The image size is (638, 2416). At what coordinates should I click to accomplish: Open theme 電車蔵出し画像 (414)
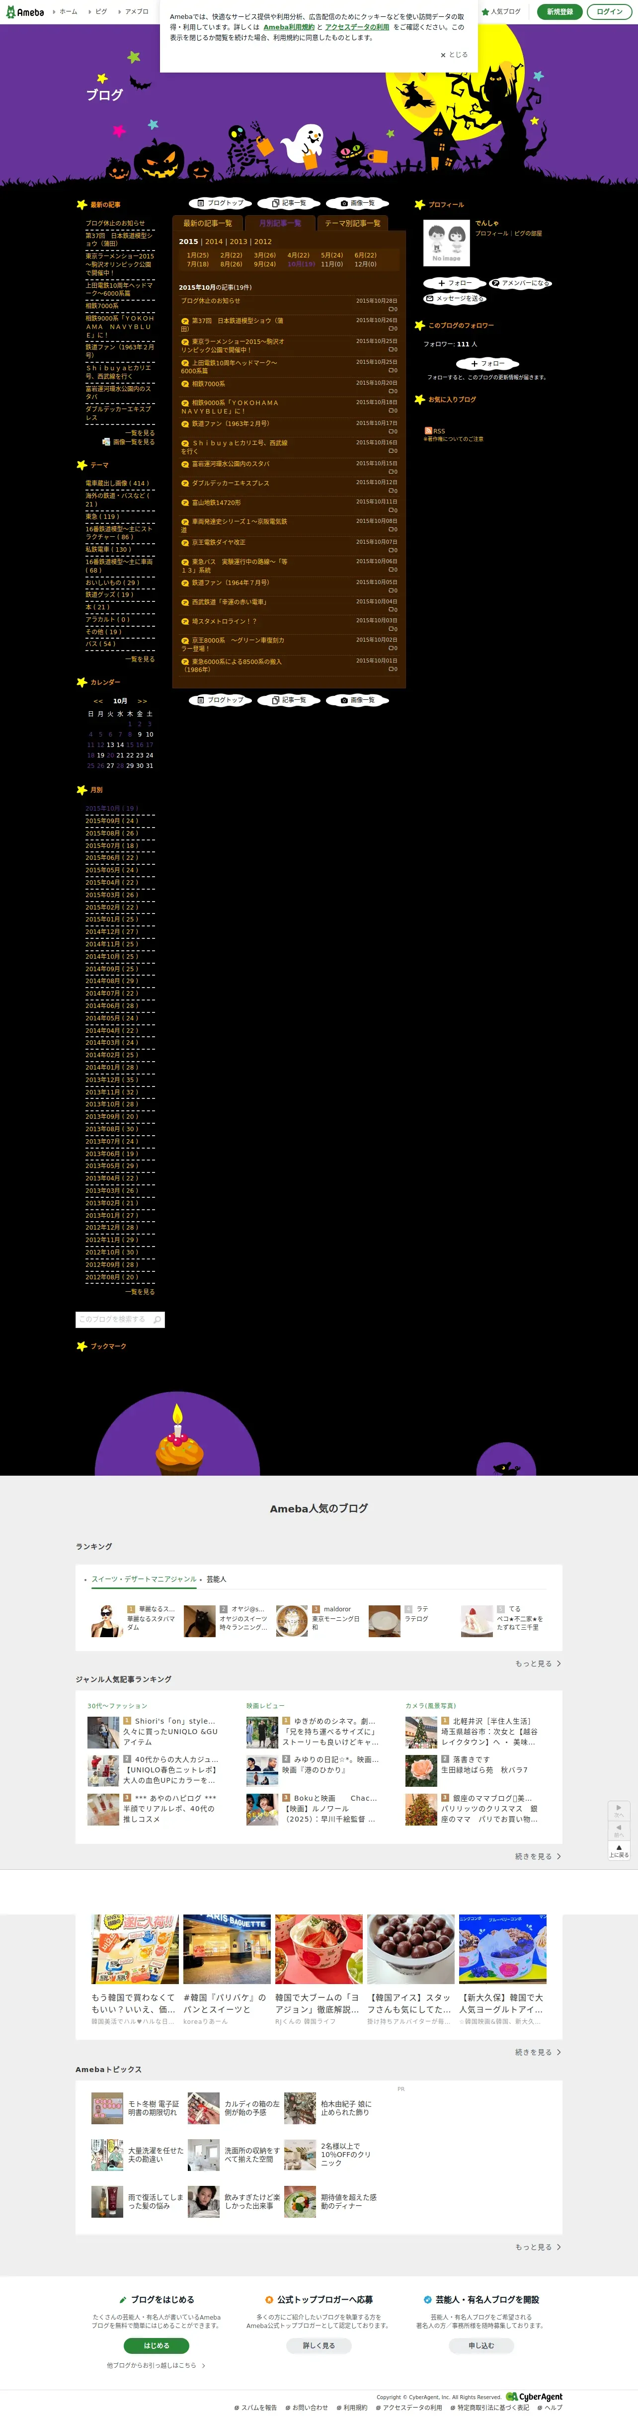[x=117, y=484]
